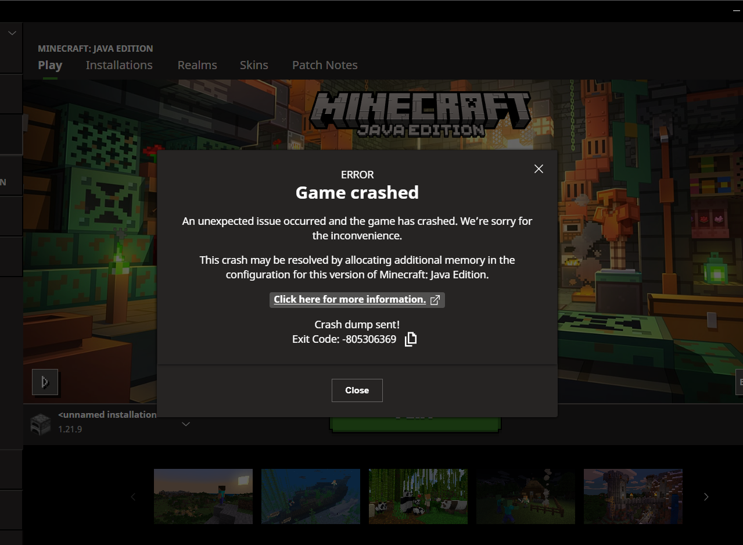This screenshot has width=743, height=545.
Task: Open the castle tower thumbnail
Action: (633, 497)
